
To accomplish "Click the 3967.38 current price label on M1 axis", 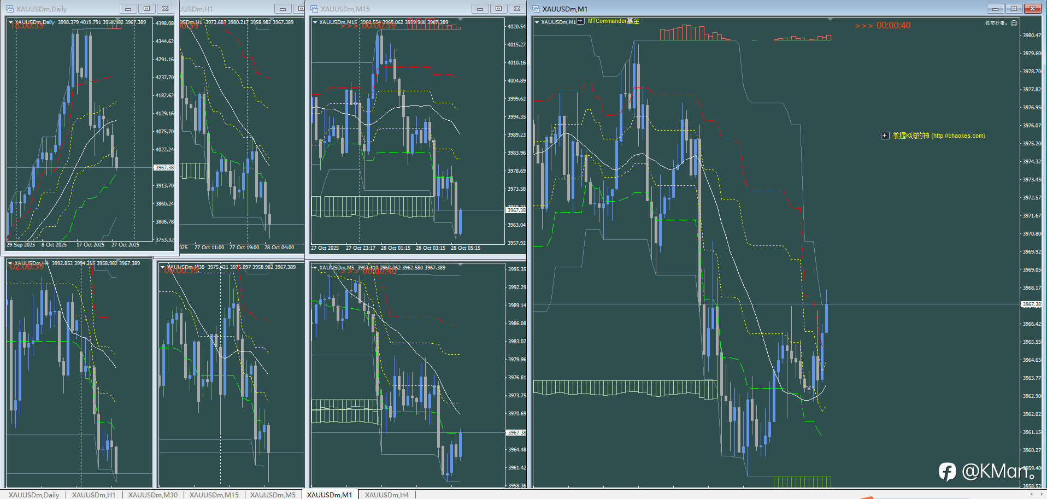I will click(1032, 304).
